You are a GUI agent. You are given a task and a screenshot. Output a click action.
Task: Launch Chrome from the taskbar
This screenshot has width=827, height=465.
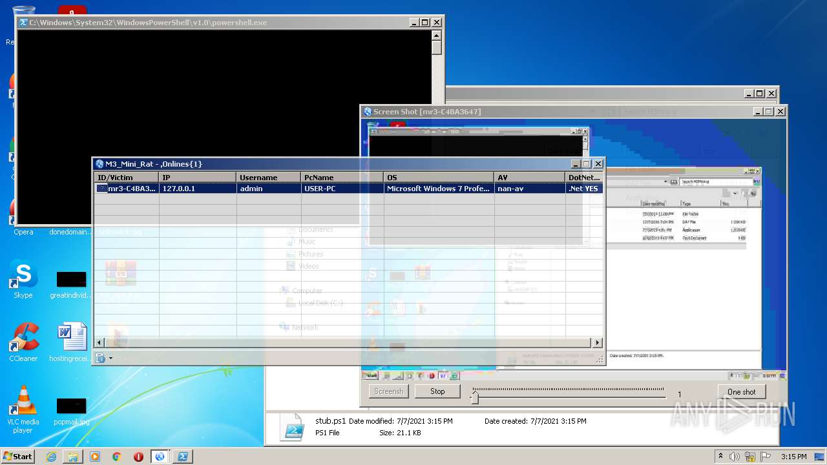coord(117,457)
